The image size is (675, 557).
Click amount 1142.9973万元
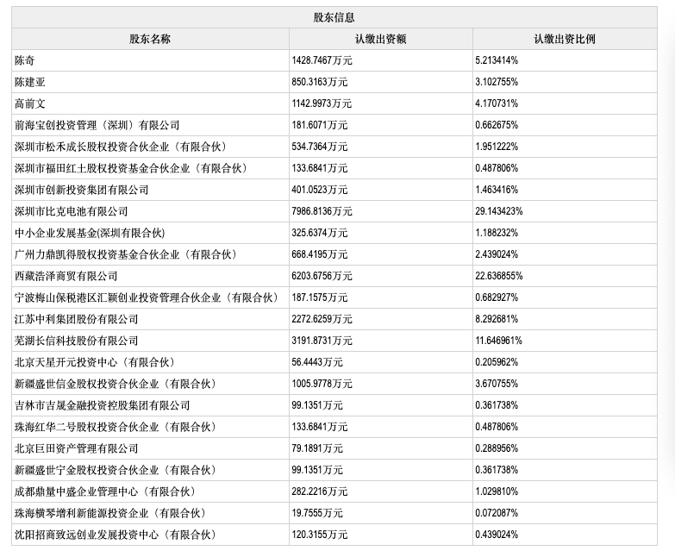click(x=322, y=103)
